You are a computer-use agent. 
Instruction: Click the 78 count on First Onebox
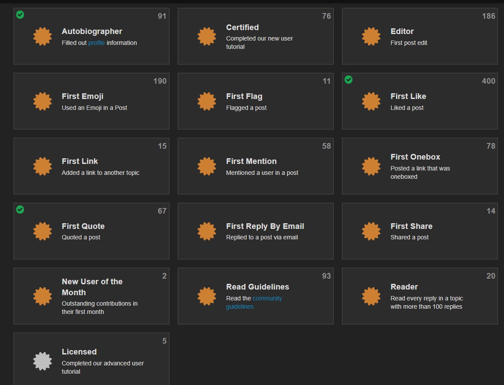(x=491, y=146)
